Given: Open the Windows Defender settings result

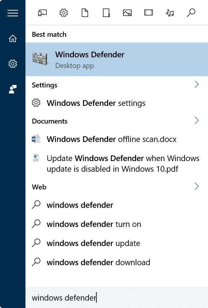Looking at the screenshot, I should click(x=117, y=103).
